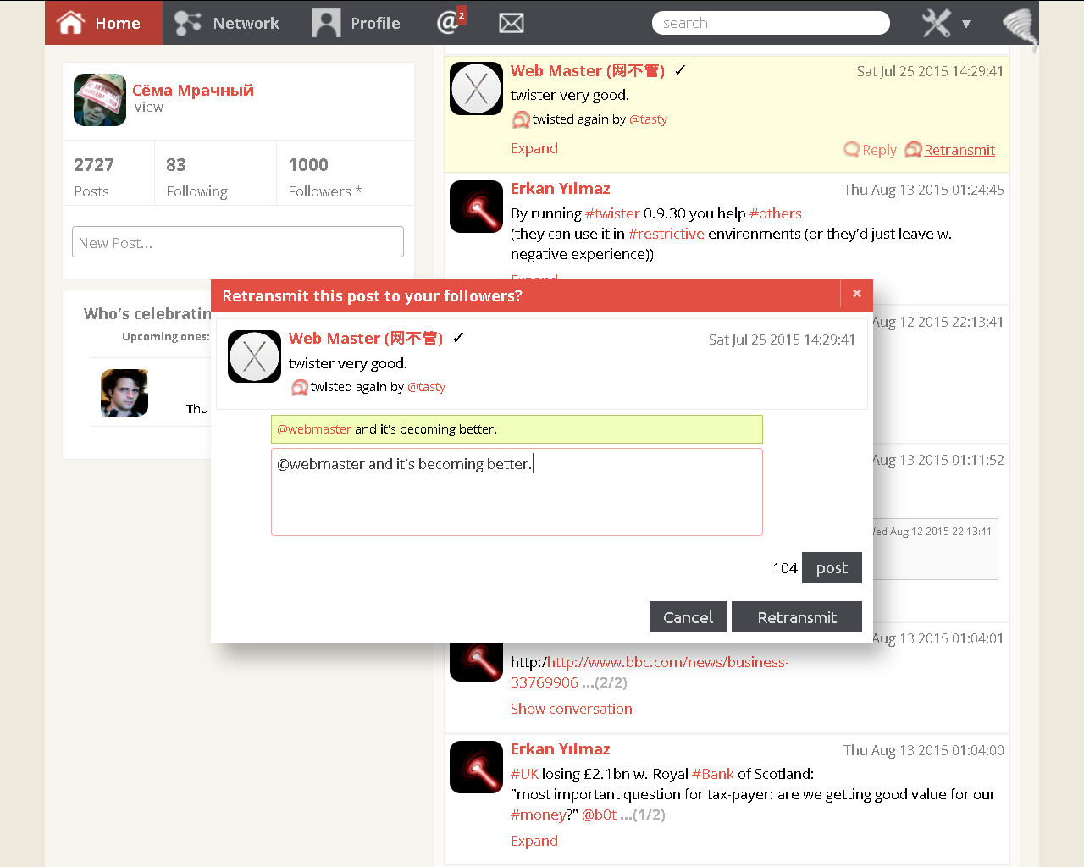Image resolution: width=1084 pixels, height=867 pixels.
Task: Switch to the Network tab
Action: [x=227, y=23]
